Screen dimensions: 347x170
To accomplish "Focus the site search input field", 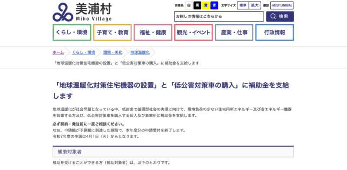I will [x=219, y=16].
